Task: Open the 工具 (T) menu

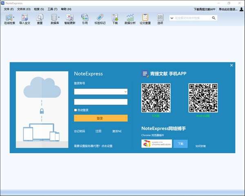Action: tap(52, 9)
